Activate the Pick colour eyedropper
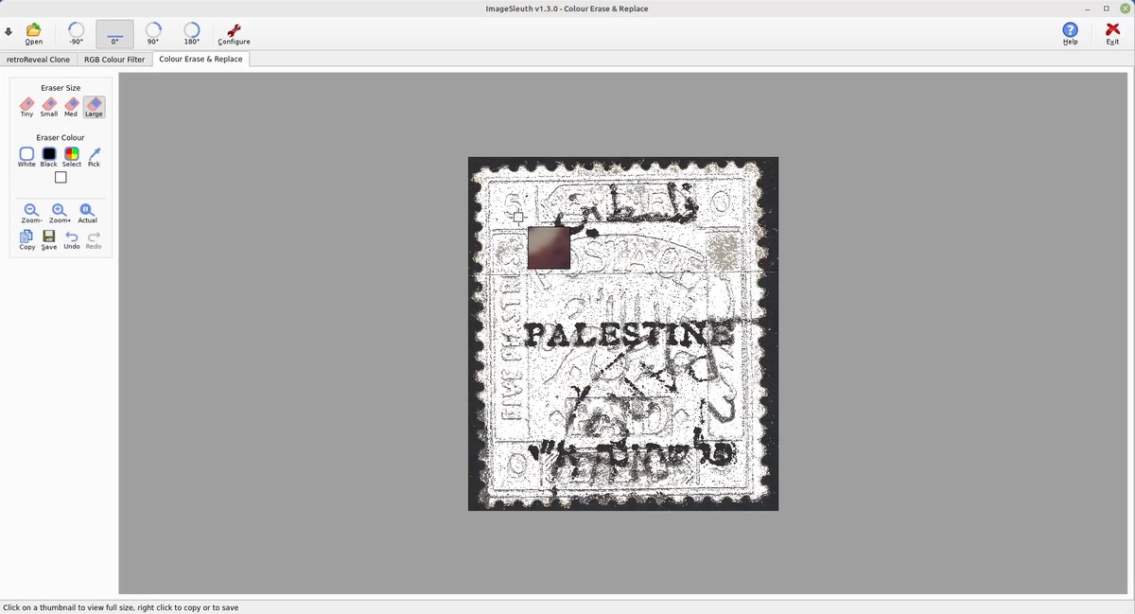Image resolution: width=1135 pixels, height=614 pixels. (x=95, y=157)
